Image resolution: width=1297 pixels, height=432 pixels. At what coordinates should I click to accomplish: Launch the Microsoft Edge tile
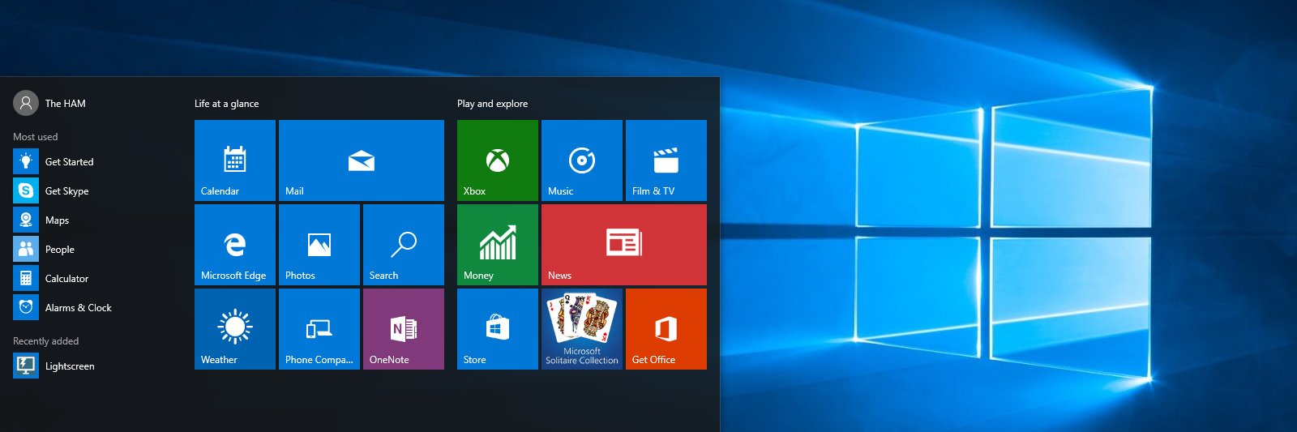[235, 245]
